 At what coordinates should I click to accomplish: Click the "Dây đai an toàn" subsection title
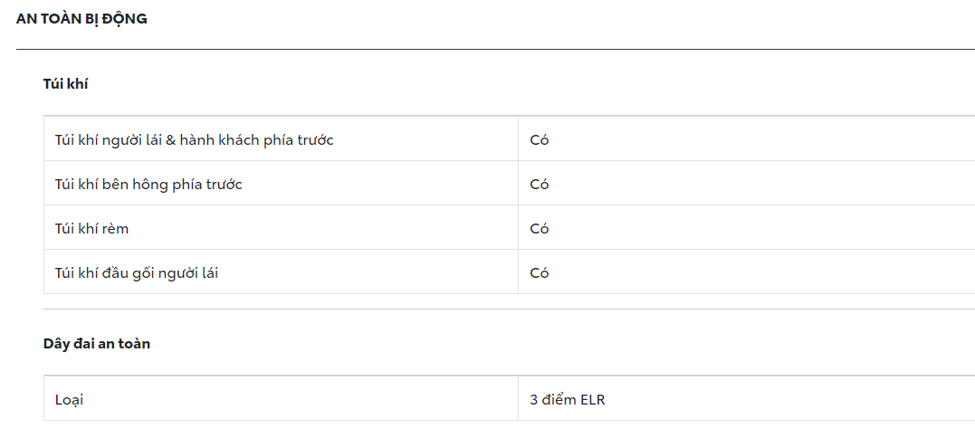click(x=97, y=344)
